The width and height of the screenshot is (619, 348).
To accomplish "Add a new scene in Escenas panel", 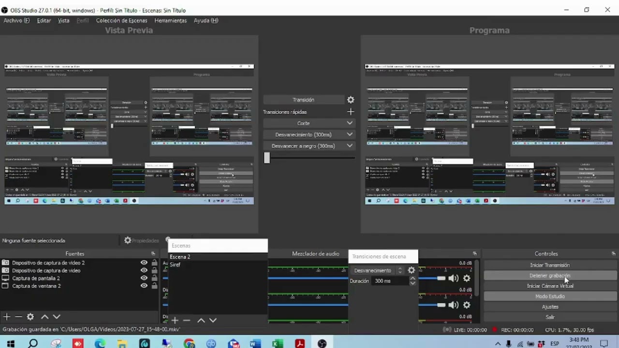I will tap(175, 320).
